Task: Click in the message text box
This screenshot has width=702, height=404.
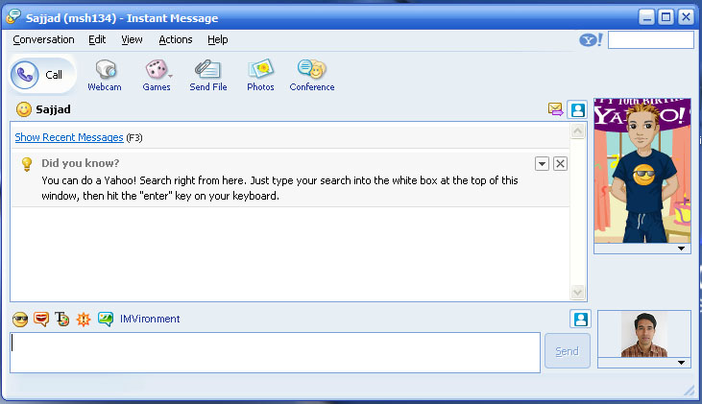Action: tap(275, 352)
